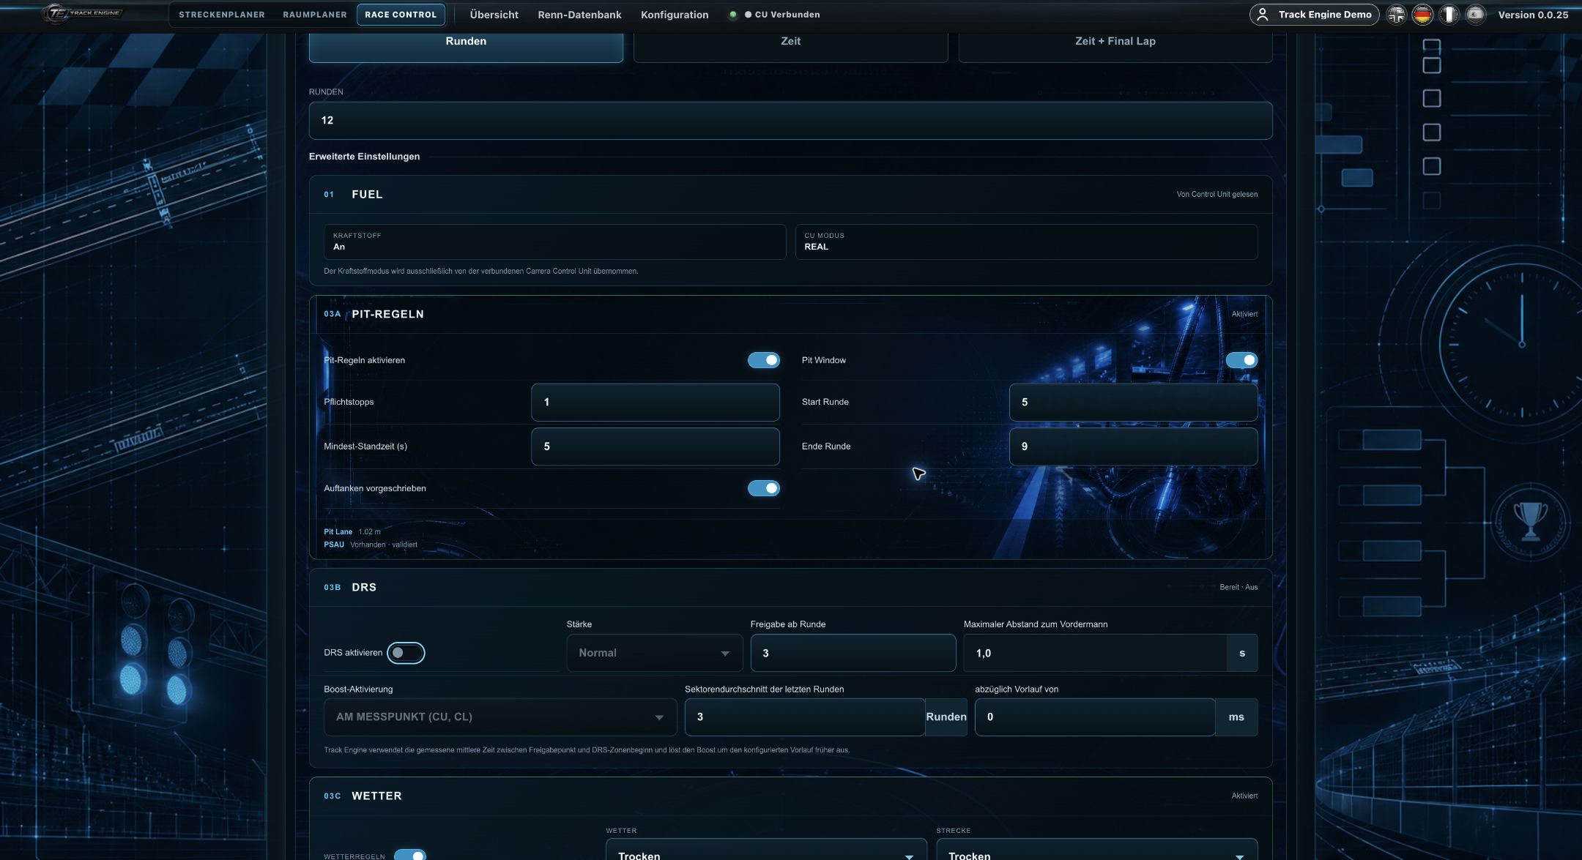The height and width of the screenshot is (860, 1582).
Task: Select the Race Control module tab
Action: click(x=401, y=15)
